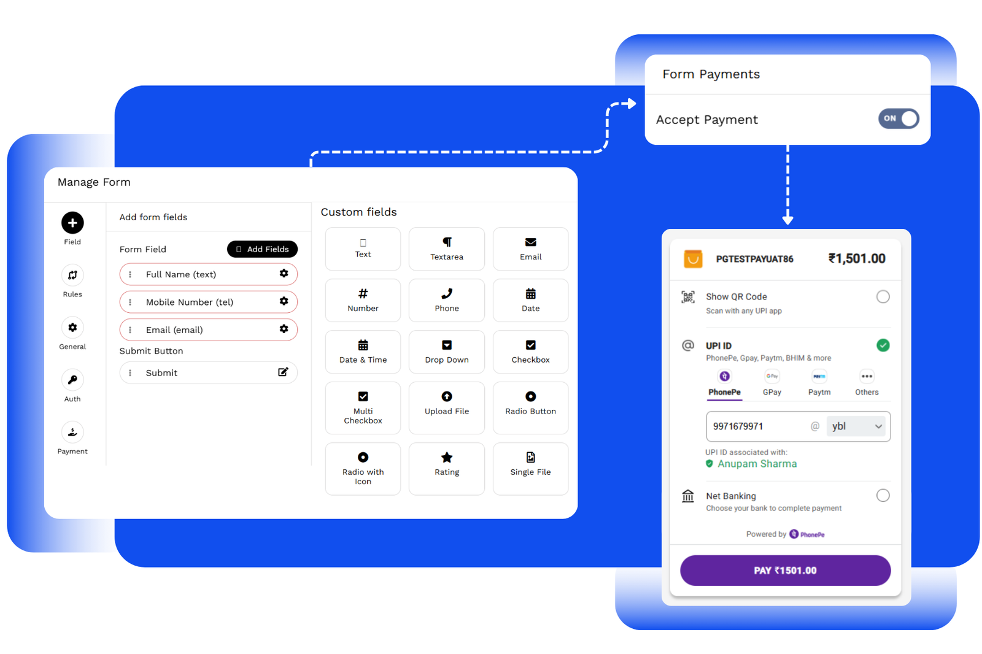The width and height of the screenshot is (982, 654).
Task: Add the Rating star custom field
Action: click(x=446, y=464)
